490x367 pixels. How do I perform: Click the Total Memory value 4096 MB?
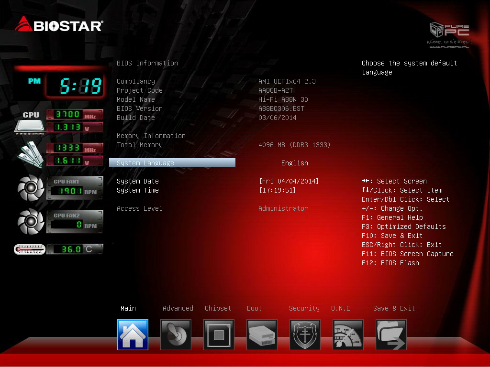click(294, 145)
